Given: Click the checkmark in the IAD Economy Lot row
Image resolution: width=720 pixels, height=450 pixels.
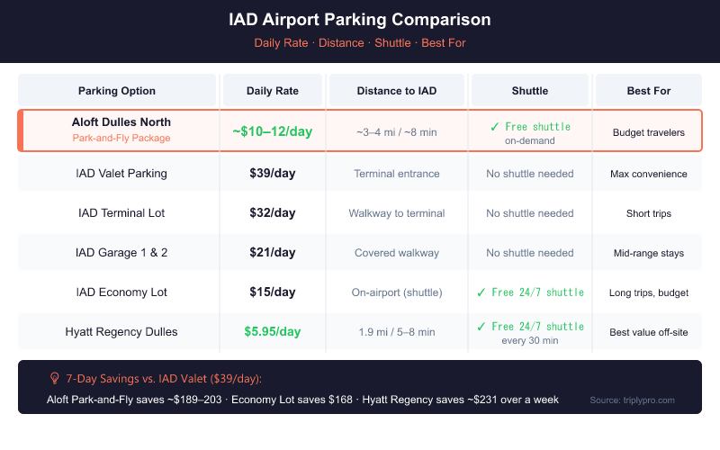Looking at the screenshot, I should [482, 292].
